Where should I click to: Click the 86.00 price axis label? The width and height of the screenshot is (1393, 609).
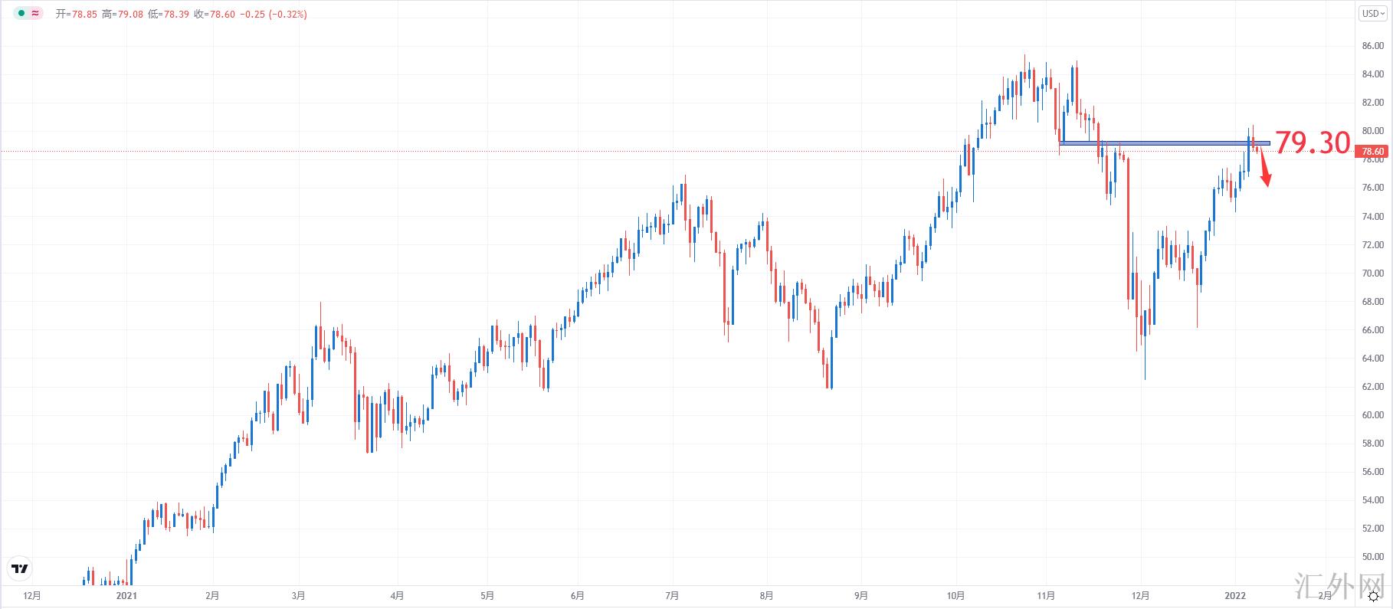click(1372, 46)
